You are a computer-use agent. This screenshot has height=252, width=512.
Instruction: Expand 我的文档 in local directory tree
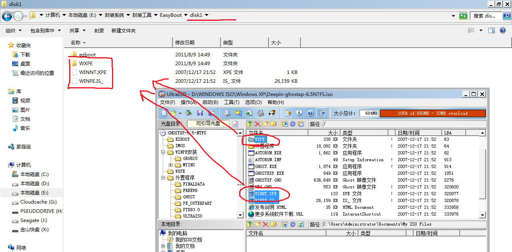point(163,246)
